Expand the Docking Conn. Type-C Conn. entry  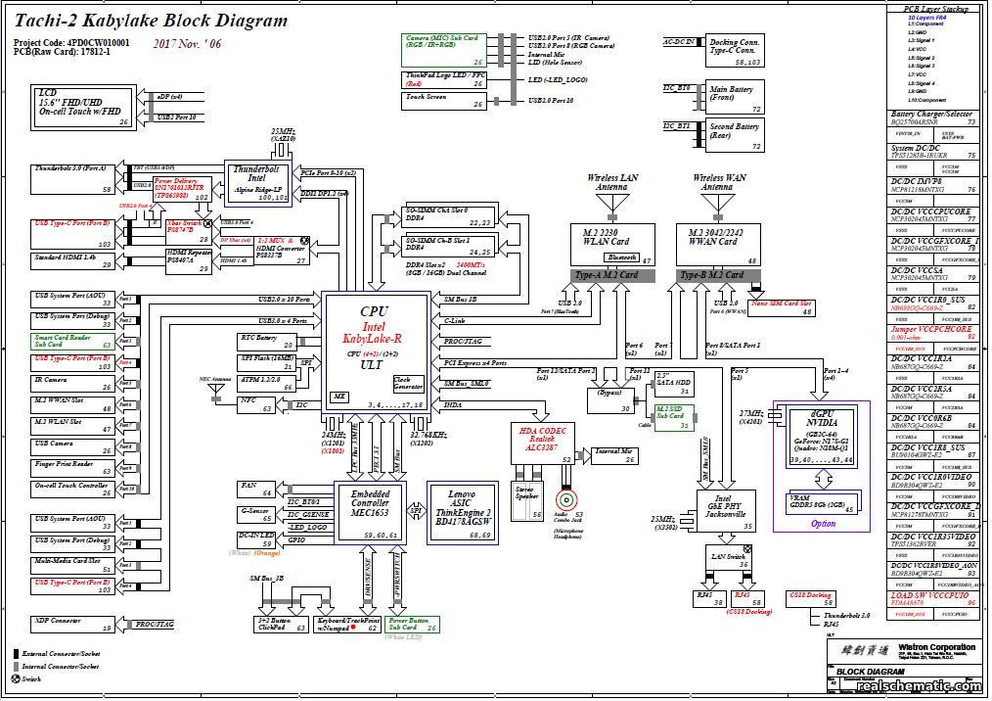click(733, 48)
